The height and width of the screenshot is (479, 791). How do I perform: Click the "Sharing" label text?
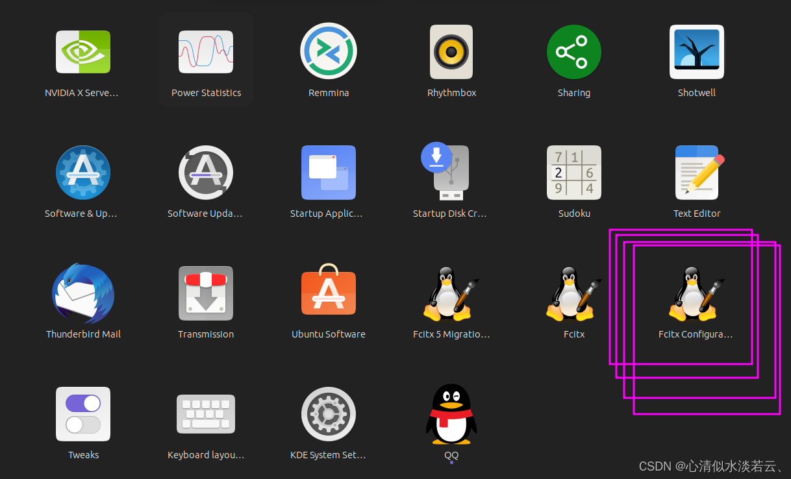tap(574, 93)
